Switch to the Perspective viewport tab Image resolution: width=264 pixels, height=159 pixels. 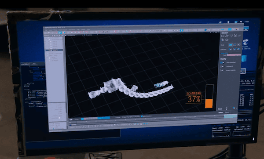[71, 35]
